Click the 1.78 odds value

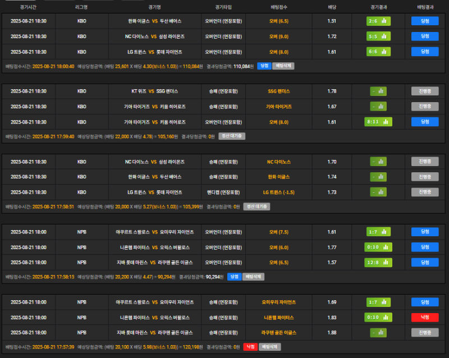coord(332,91)
